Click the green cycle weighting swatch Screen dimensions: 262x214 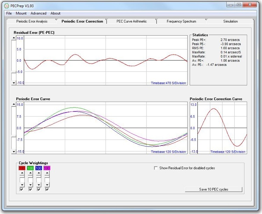(30, 168)
